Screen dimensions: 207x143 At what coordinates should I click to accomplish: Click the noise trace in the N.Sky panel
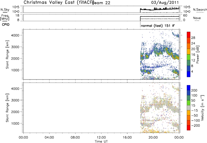point(160,9)
